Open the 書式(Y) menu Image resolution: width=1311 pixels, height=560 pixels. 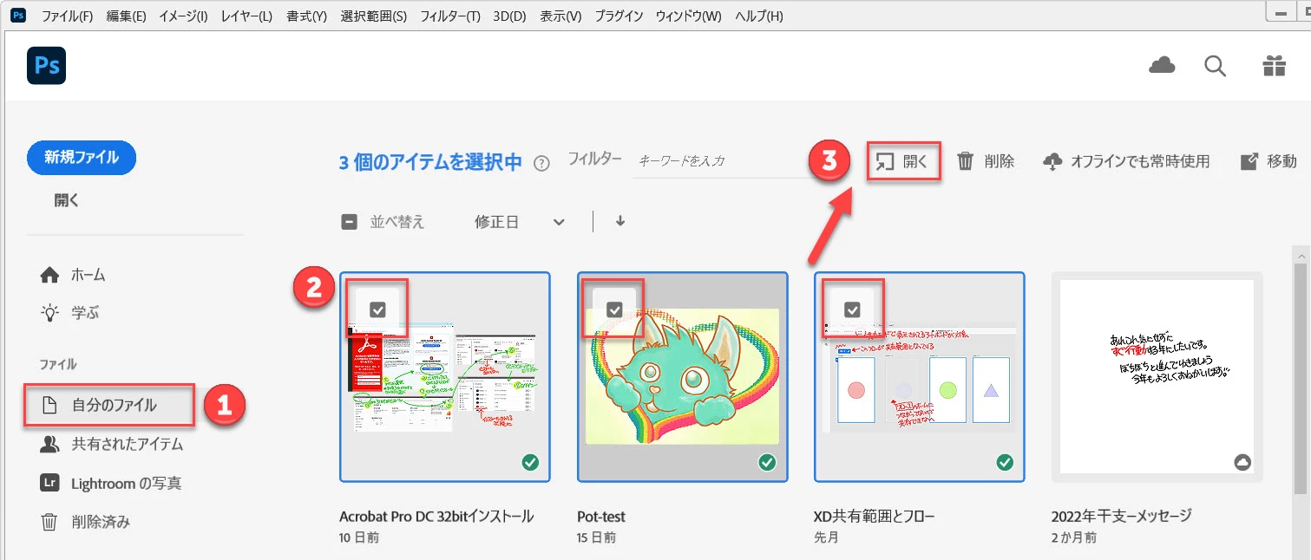[306, 16]
